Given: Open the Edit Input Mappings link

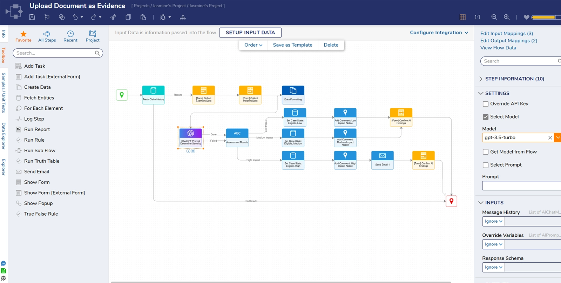Looking at the screenshot, I should pos(506,33).
